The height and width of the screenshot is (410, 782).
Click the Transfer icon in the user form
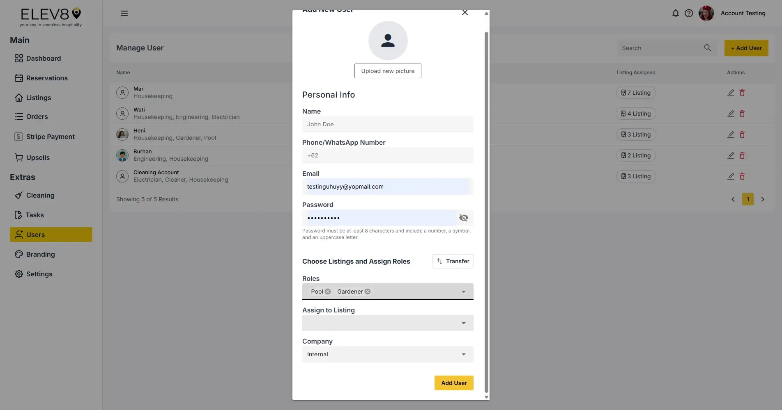point(440,261)
